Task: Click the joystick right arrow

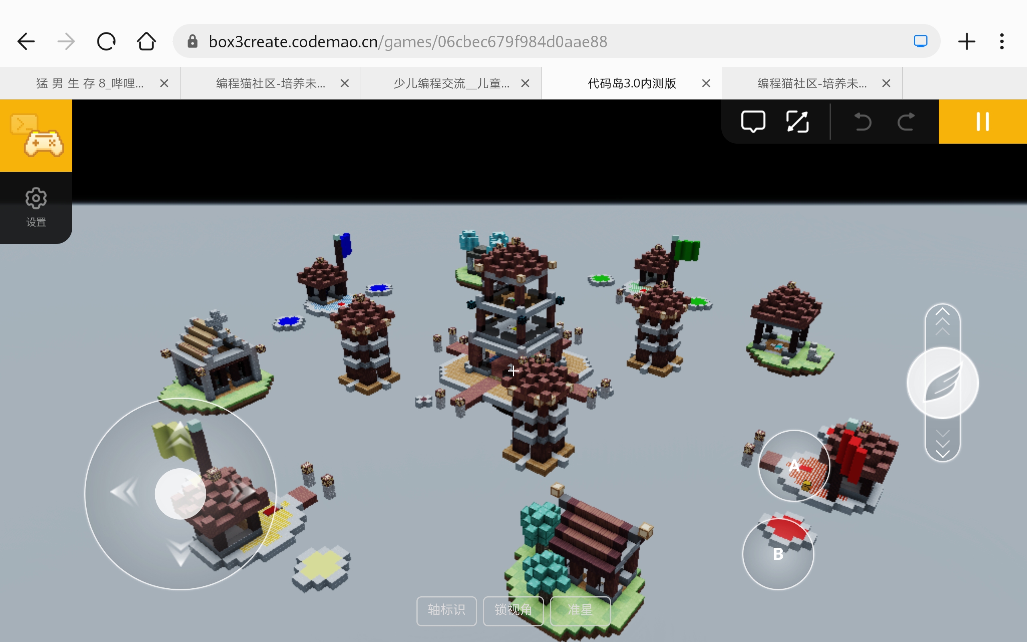Action: [x=242, y=492]
